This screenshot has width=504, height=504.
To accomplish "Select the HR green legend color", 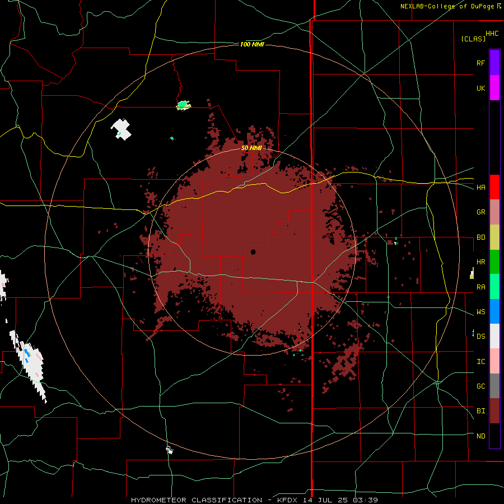I will coord(494,262).
